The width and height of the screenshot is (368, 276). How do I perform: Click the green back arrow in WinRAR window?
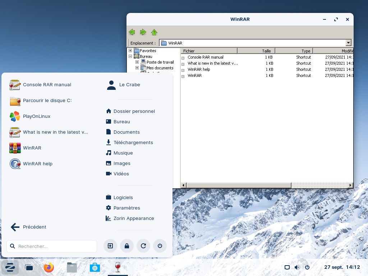tap(132, 32)
